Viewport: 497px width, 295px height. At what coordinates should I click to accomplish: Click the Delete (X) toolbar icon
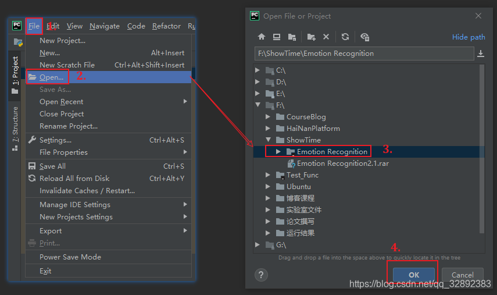pos(326,37)
